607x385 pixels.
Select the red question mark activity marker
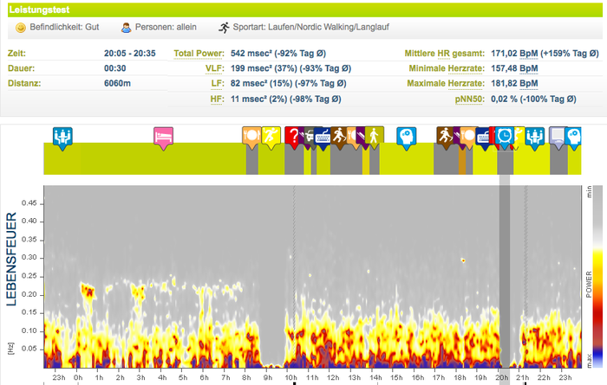tap(293, 135)
